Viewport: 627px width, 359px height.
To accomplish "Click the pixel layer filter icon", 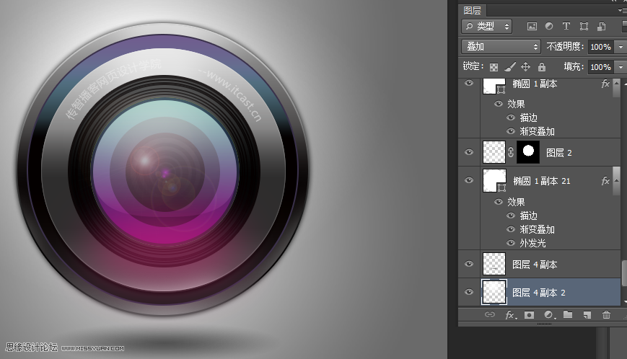I will (x=532, y=27).
